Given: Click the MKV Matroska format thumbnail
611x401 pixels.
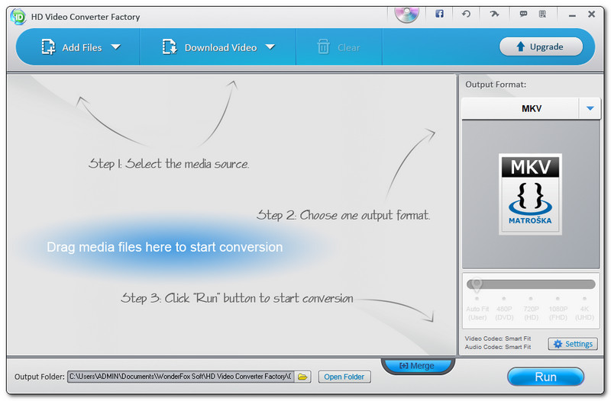Looking at the screenshot, I should point(530,194).
